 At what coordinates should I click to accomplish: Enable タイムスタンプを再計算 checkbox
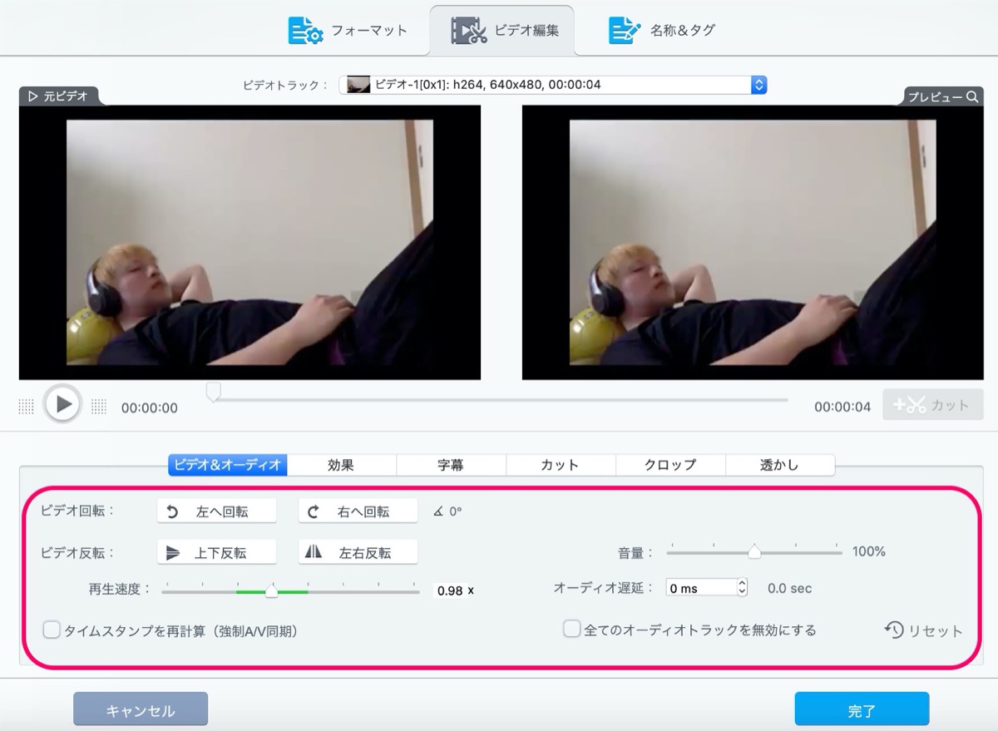click(52, 630)
